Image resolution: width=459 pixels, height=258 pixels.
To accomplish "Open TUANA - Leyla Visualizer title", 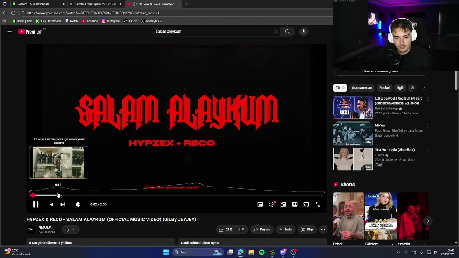I will [394, 150].
